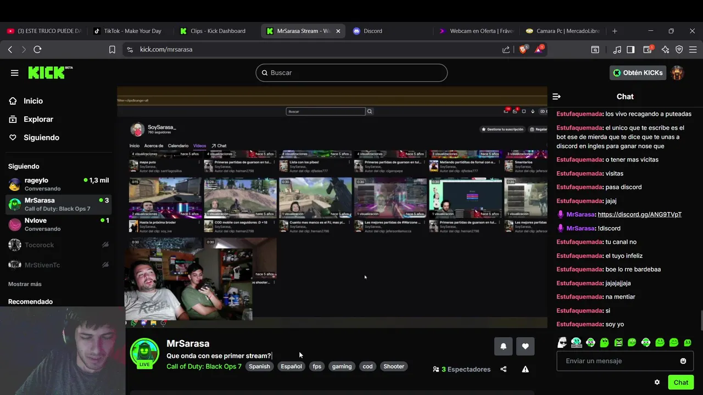Open the Brave VPN shield icon
The height and width of the screenshot is (395, 703).
click(x=679, y=49)
